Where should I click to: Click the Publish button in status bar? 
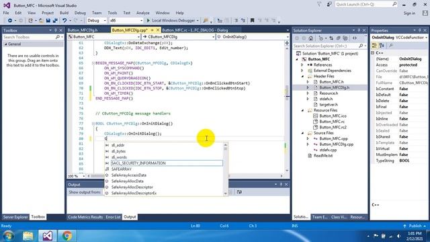[415, 226]
